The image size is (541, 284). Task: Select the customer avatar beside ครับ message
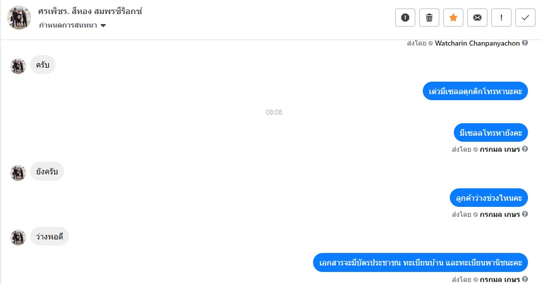18,66
